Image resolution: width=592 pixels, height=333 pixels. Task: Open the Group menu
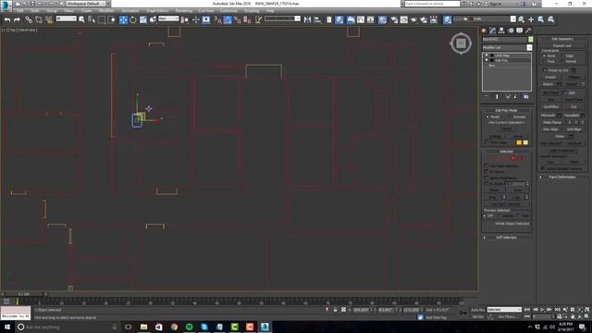52,11
